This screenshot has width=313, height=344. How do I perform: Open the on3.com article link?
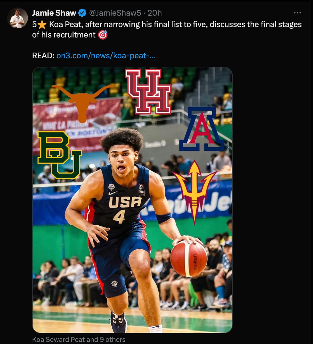pyautogui.click(x=106, y=55)
